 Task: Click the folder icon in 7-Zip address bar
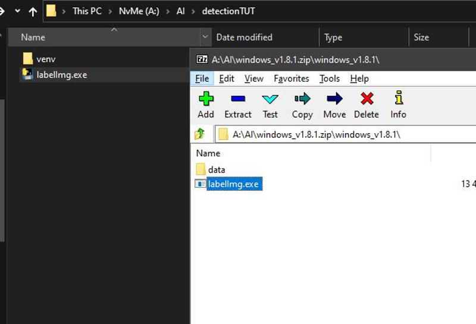coord(223,134)
